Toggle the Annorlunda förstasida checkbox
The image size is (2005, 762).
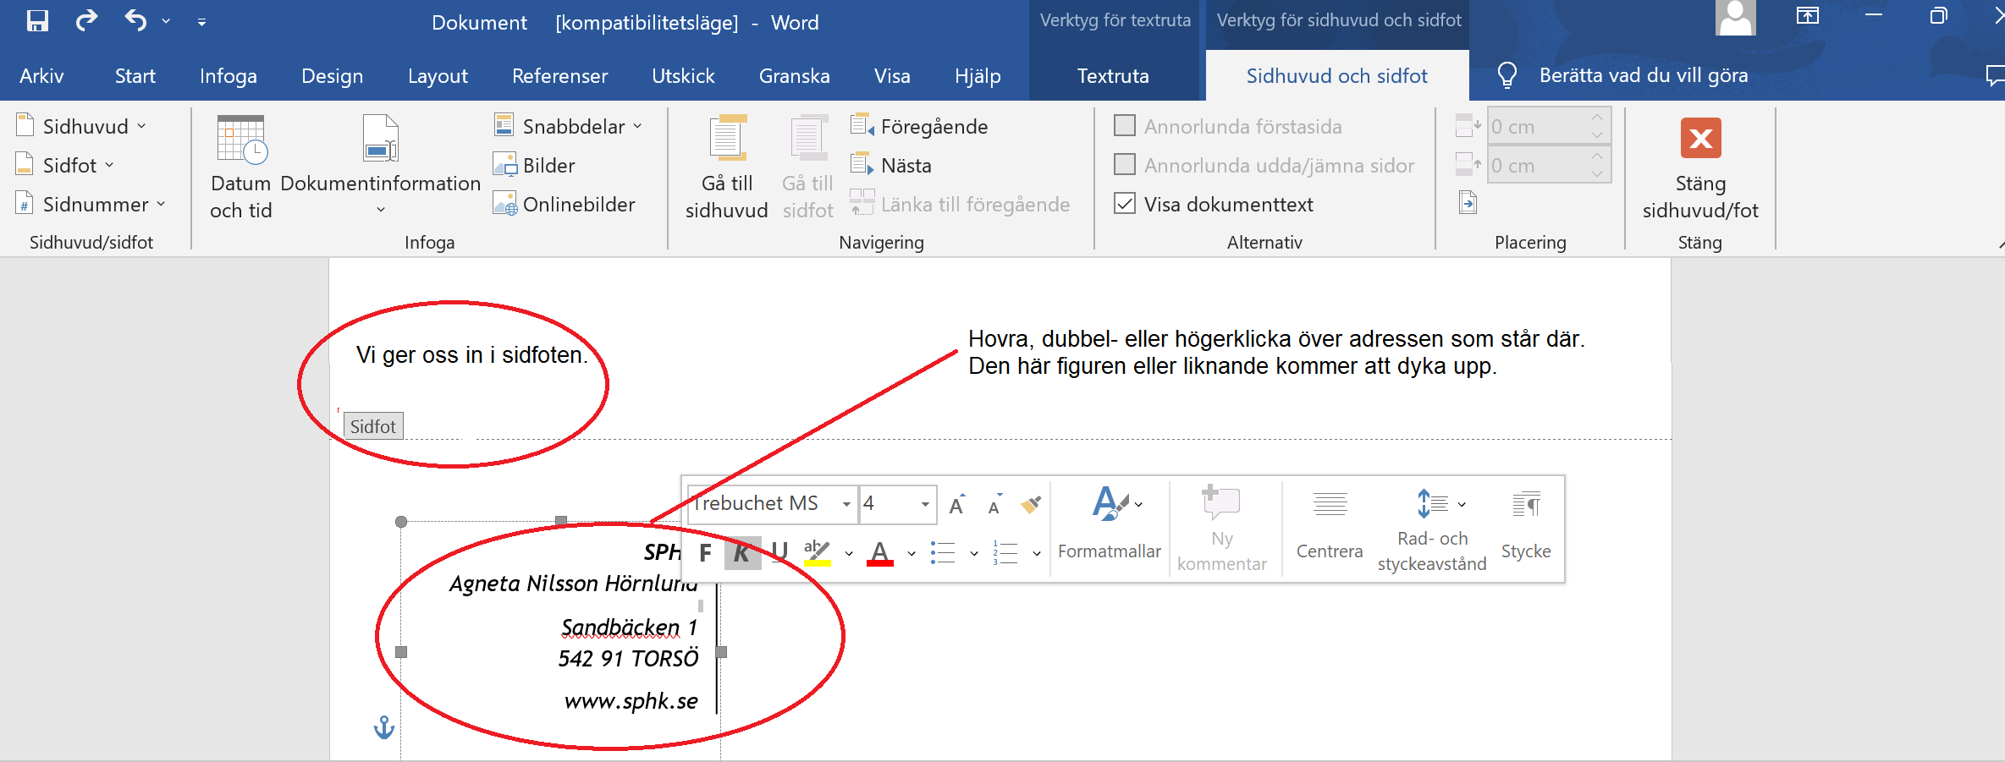click(1125, 125)
